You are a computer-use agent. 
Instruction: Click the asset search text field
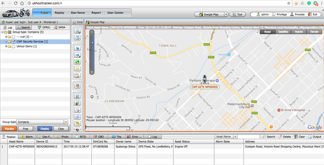248,137
